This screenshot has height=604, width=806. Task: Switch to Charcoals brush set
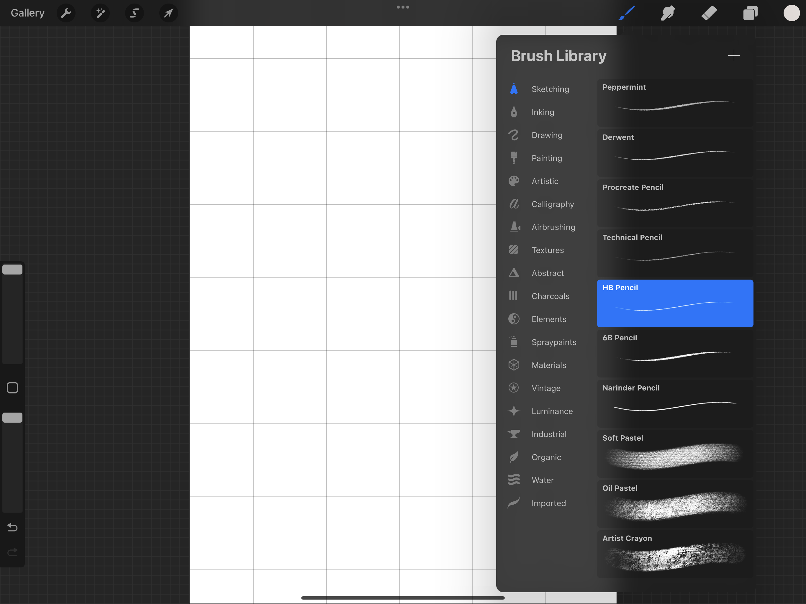pyautogui.click(x=550, y=296)
